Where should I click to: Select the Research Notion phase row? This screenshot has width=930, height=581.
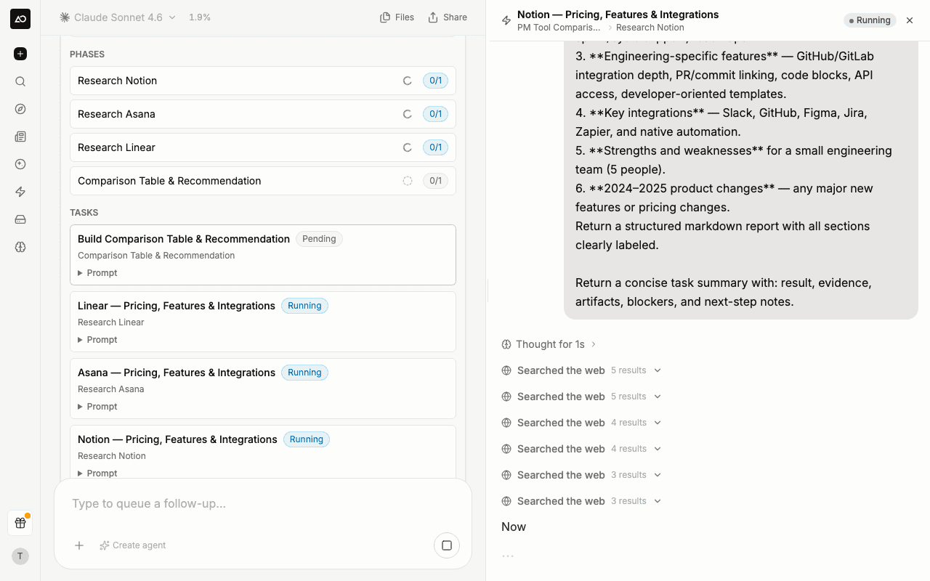tap(263, 81)
